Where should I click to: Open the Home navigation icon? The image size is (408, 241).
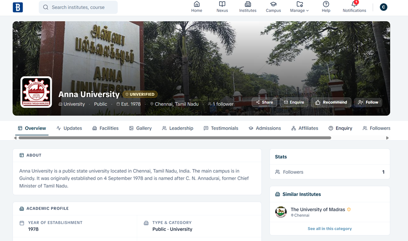[x=197, y=4]
